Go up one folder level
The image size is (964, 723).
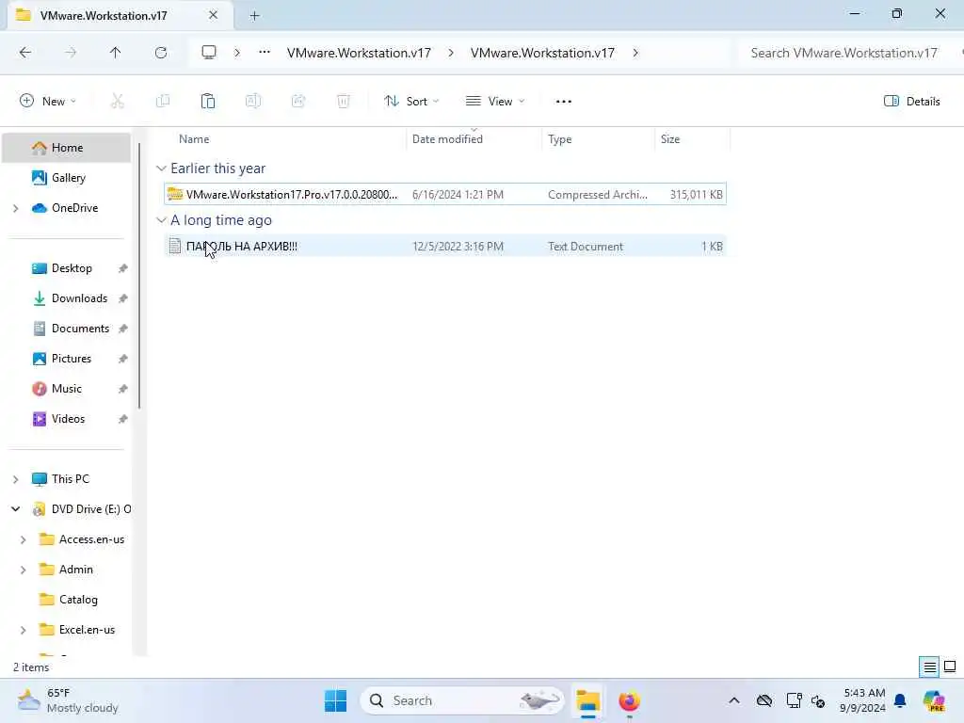(115, 53)
